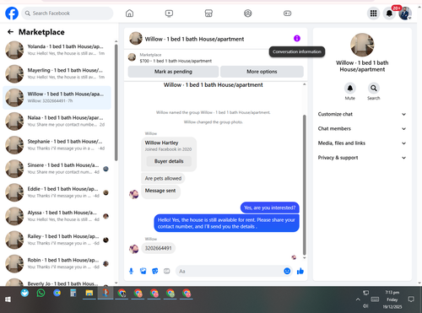This screenshot has width=422, height=313.
Task: Click the taskbar clock showing 7:13 pm
Action: coord(392,300)
